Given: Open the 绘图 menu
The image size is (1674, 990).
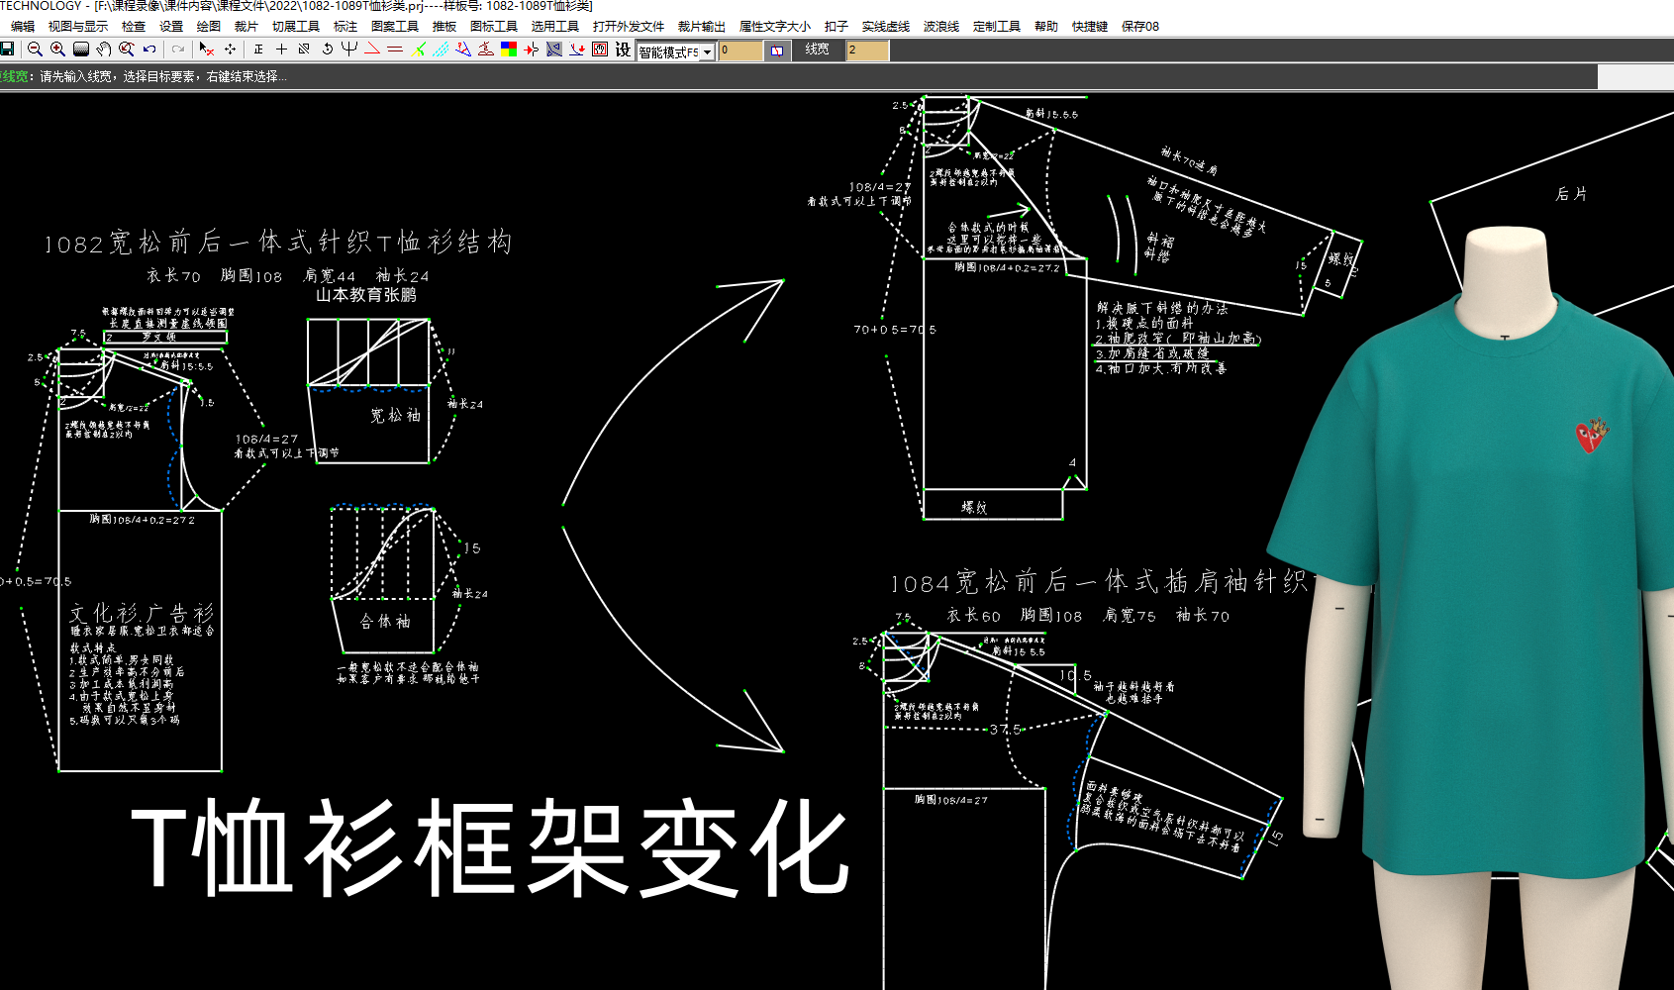Looking at the screenshot, I should [x=207, y=27].
